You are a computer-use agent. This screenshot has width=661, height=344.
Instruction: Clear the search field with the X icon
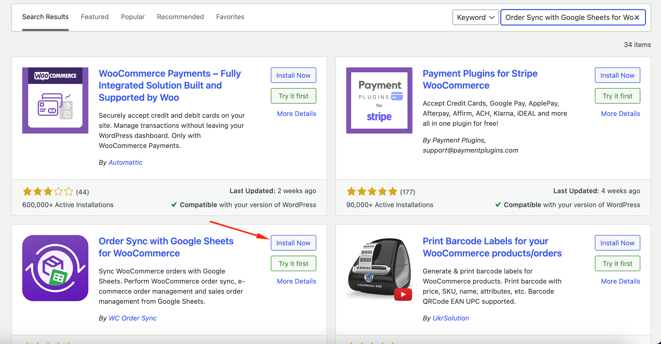[x=637, y=18]
